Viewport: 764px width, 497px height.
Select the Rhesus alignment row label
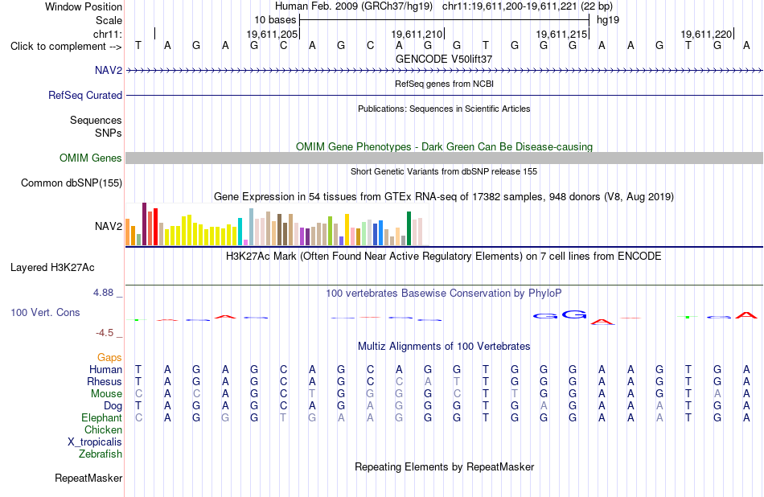[x=105, y=381]
